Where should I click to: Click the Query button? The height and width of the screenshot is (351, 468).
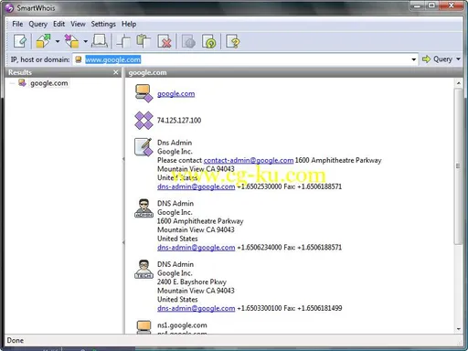tap(437, 59)
